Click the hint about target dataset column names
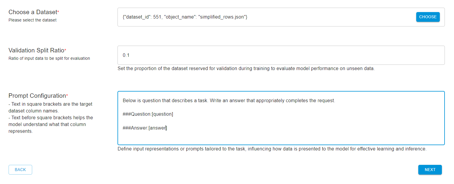The height and width of the screenshot is (184, 454). 50,107
